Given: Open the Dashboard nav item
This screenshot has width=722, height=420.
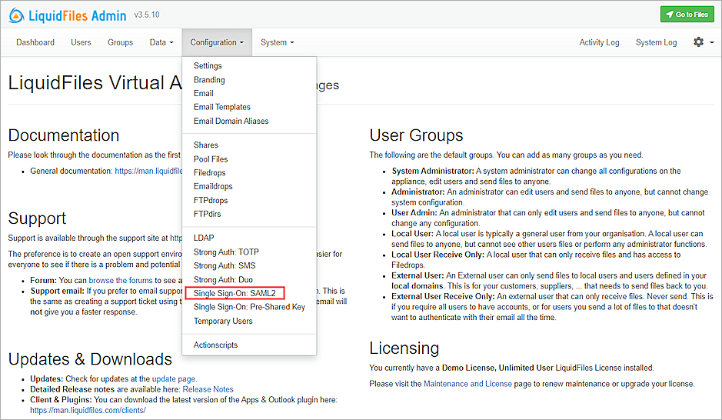Looking at the screenshot, I should 35,42.
